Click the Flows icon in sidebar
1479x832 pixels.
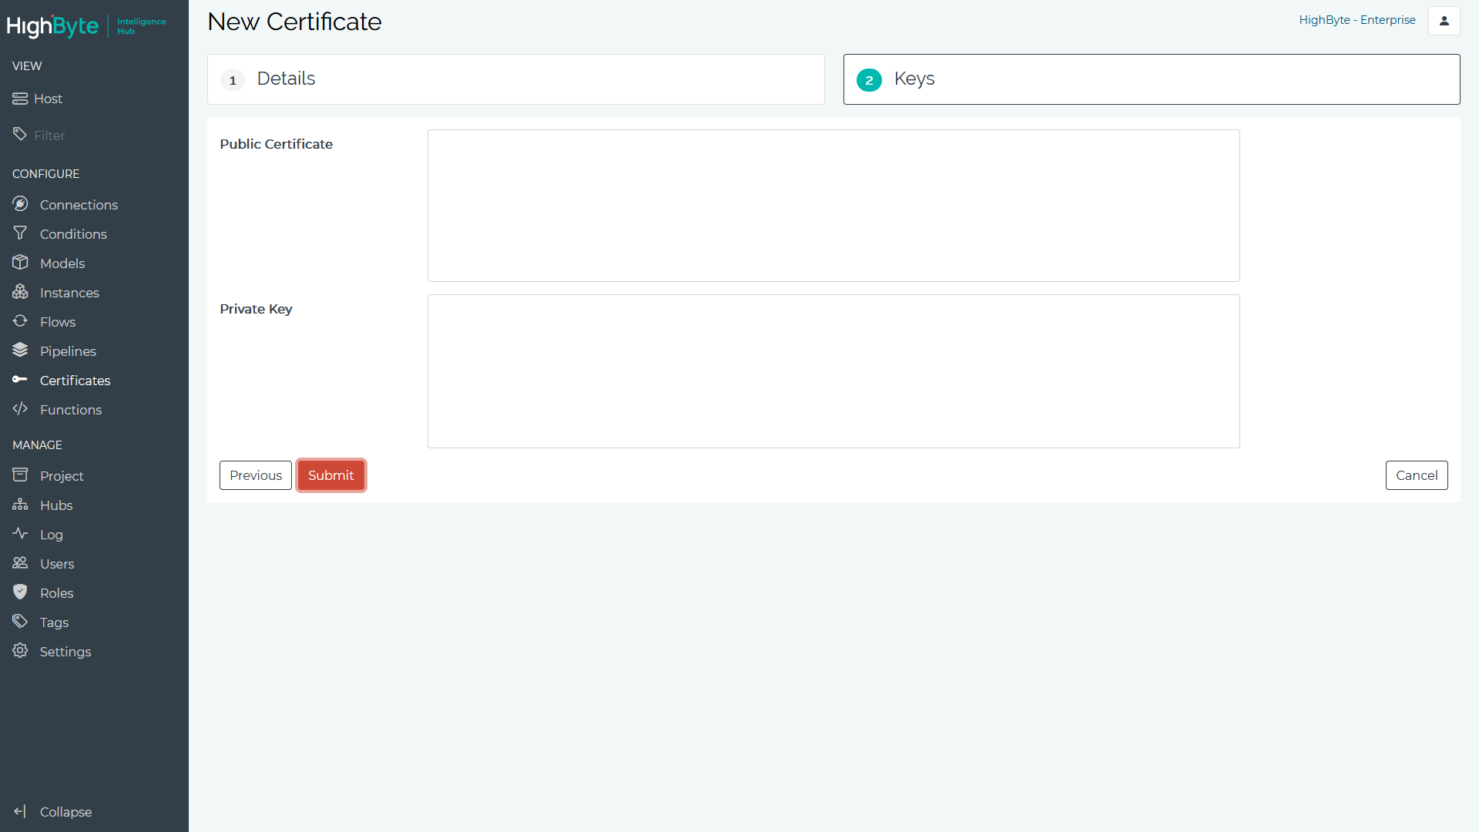20,321
